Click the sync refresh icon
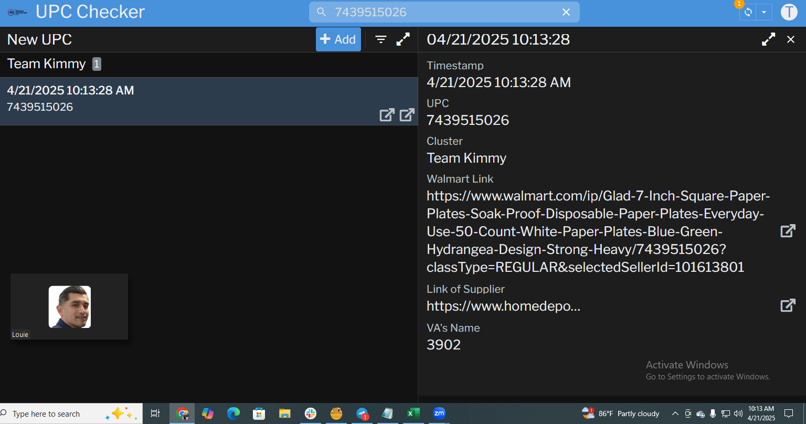The height and width of the screenshot is (424, 806). pos(748,12)
